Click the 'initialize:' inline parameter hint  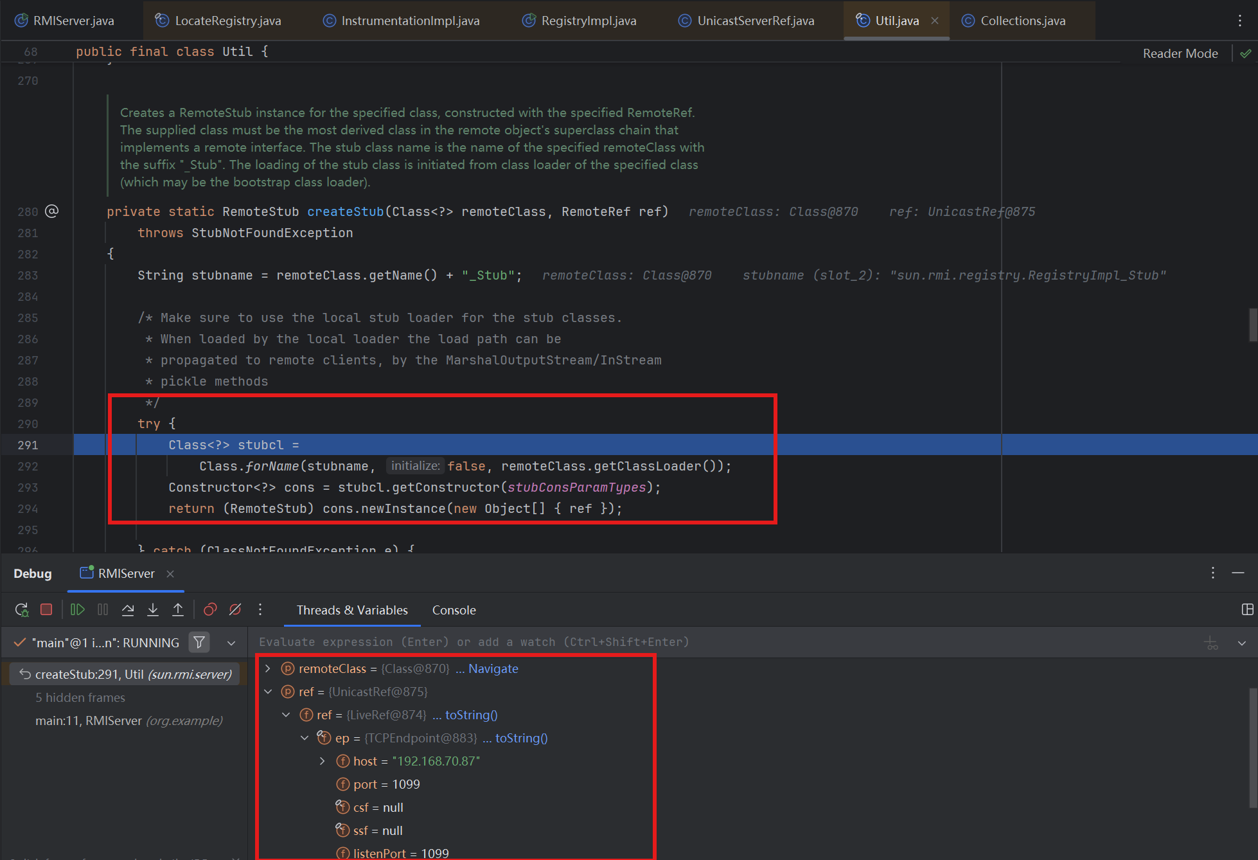(x=415, y=466)
